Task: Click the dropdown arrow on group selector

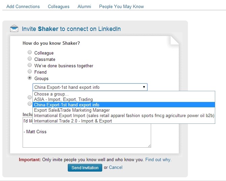Action: (x=144, y=87)
